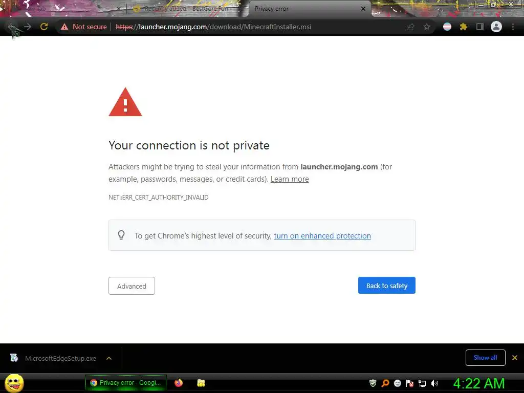Click turn on enhanced protection link
524x393 pixels.
click(x=322, y=235)
